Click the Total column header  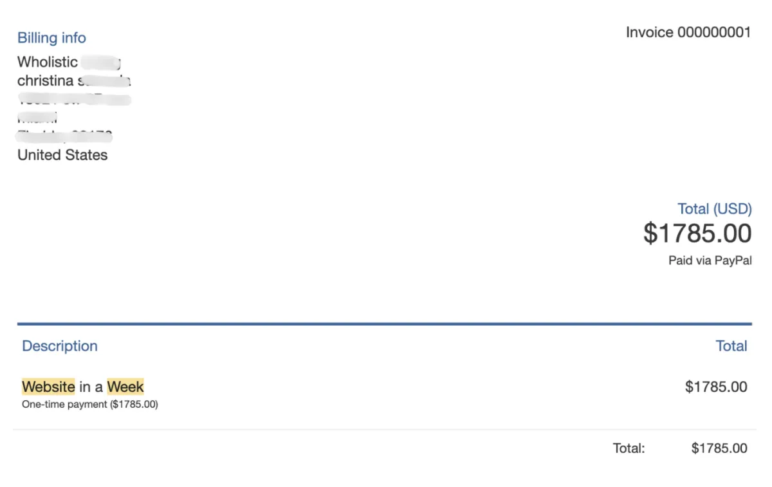pyautogui.click(x=731, y=346)
